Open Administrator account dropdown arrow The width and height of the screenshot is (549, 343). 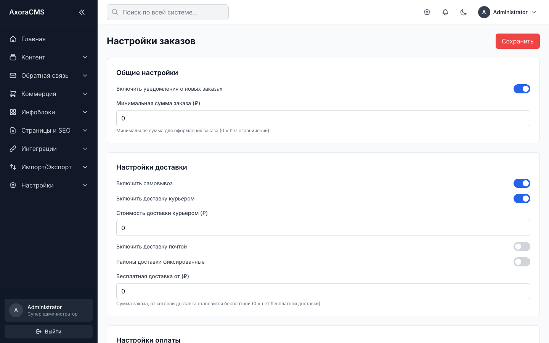coord(534,12)
